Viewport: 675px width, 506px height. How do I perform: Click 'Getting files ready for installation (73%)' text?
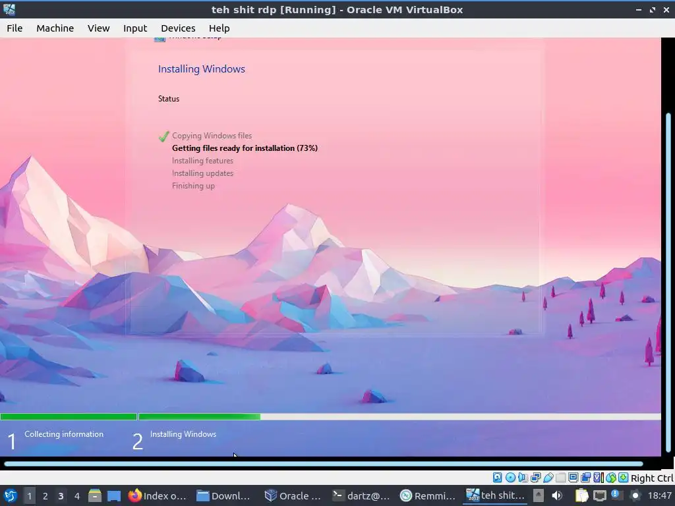tap(245, 148)
